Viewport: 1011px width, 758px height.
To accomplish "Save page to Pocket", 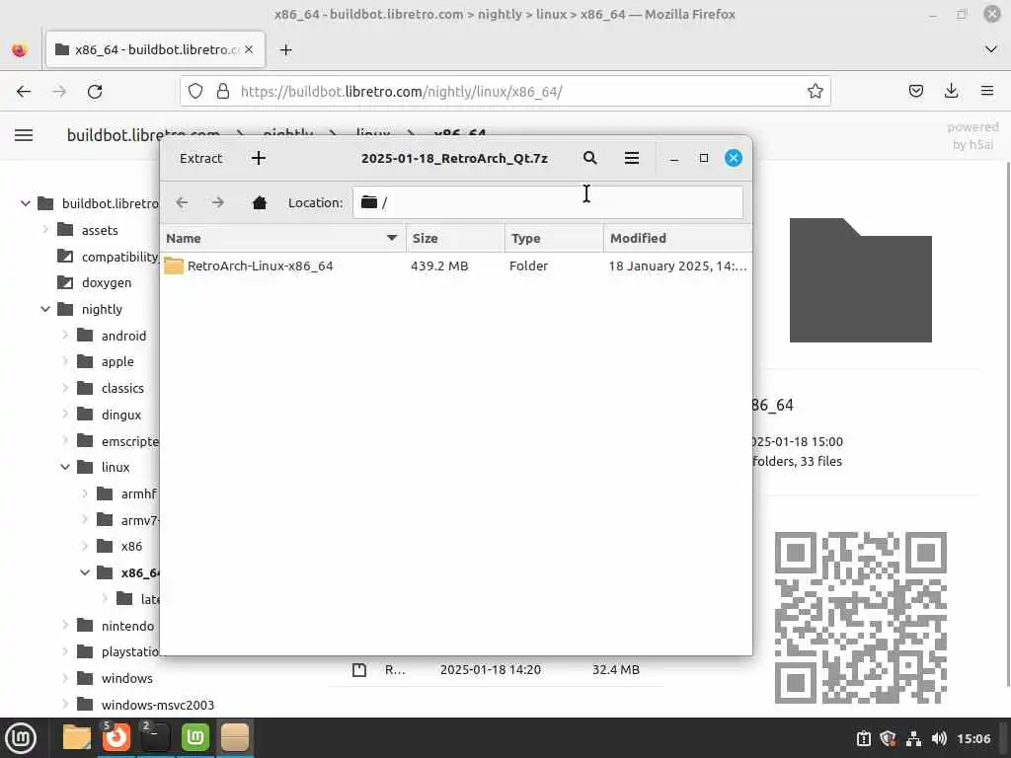I will click(915, 91).
